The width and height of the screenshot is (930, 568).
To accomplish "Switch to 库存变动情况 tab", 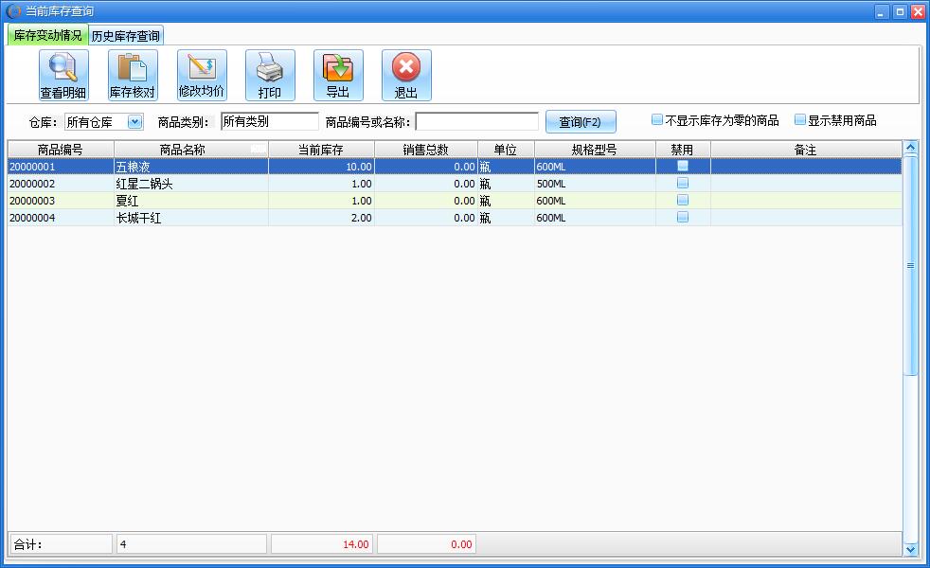I will pos(47,35).
